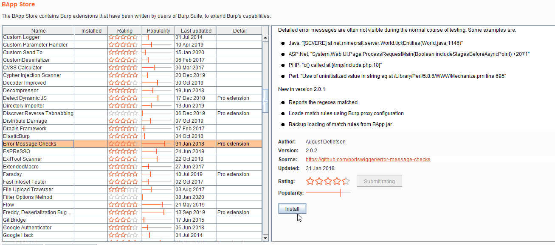Viewport: 555px width, 245px height.
Task: Sort by the Detail column header
Action: pyautogui.click(x=239, y=30)
